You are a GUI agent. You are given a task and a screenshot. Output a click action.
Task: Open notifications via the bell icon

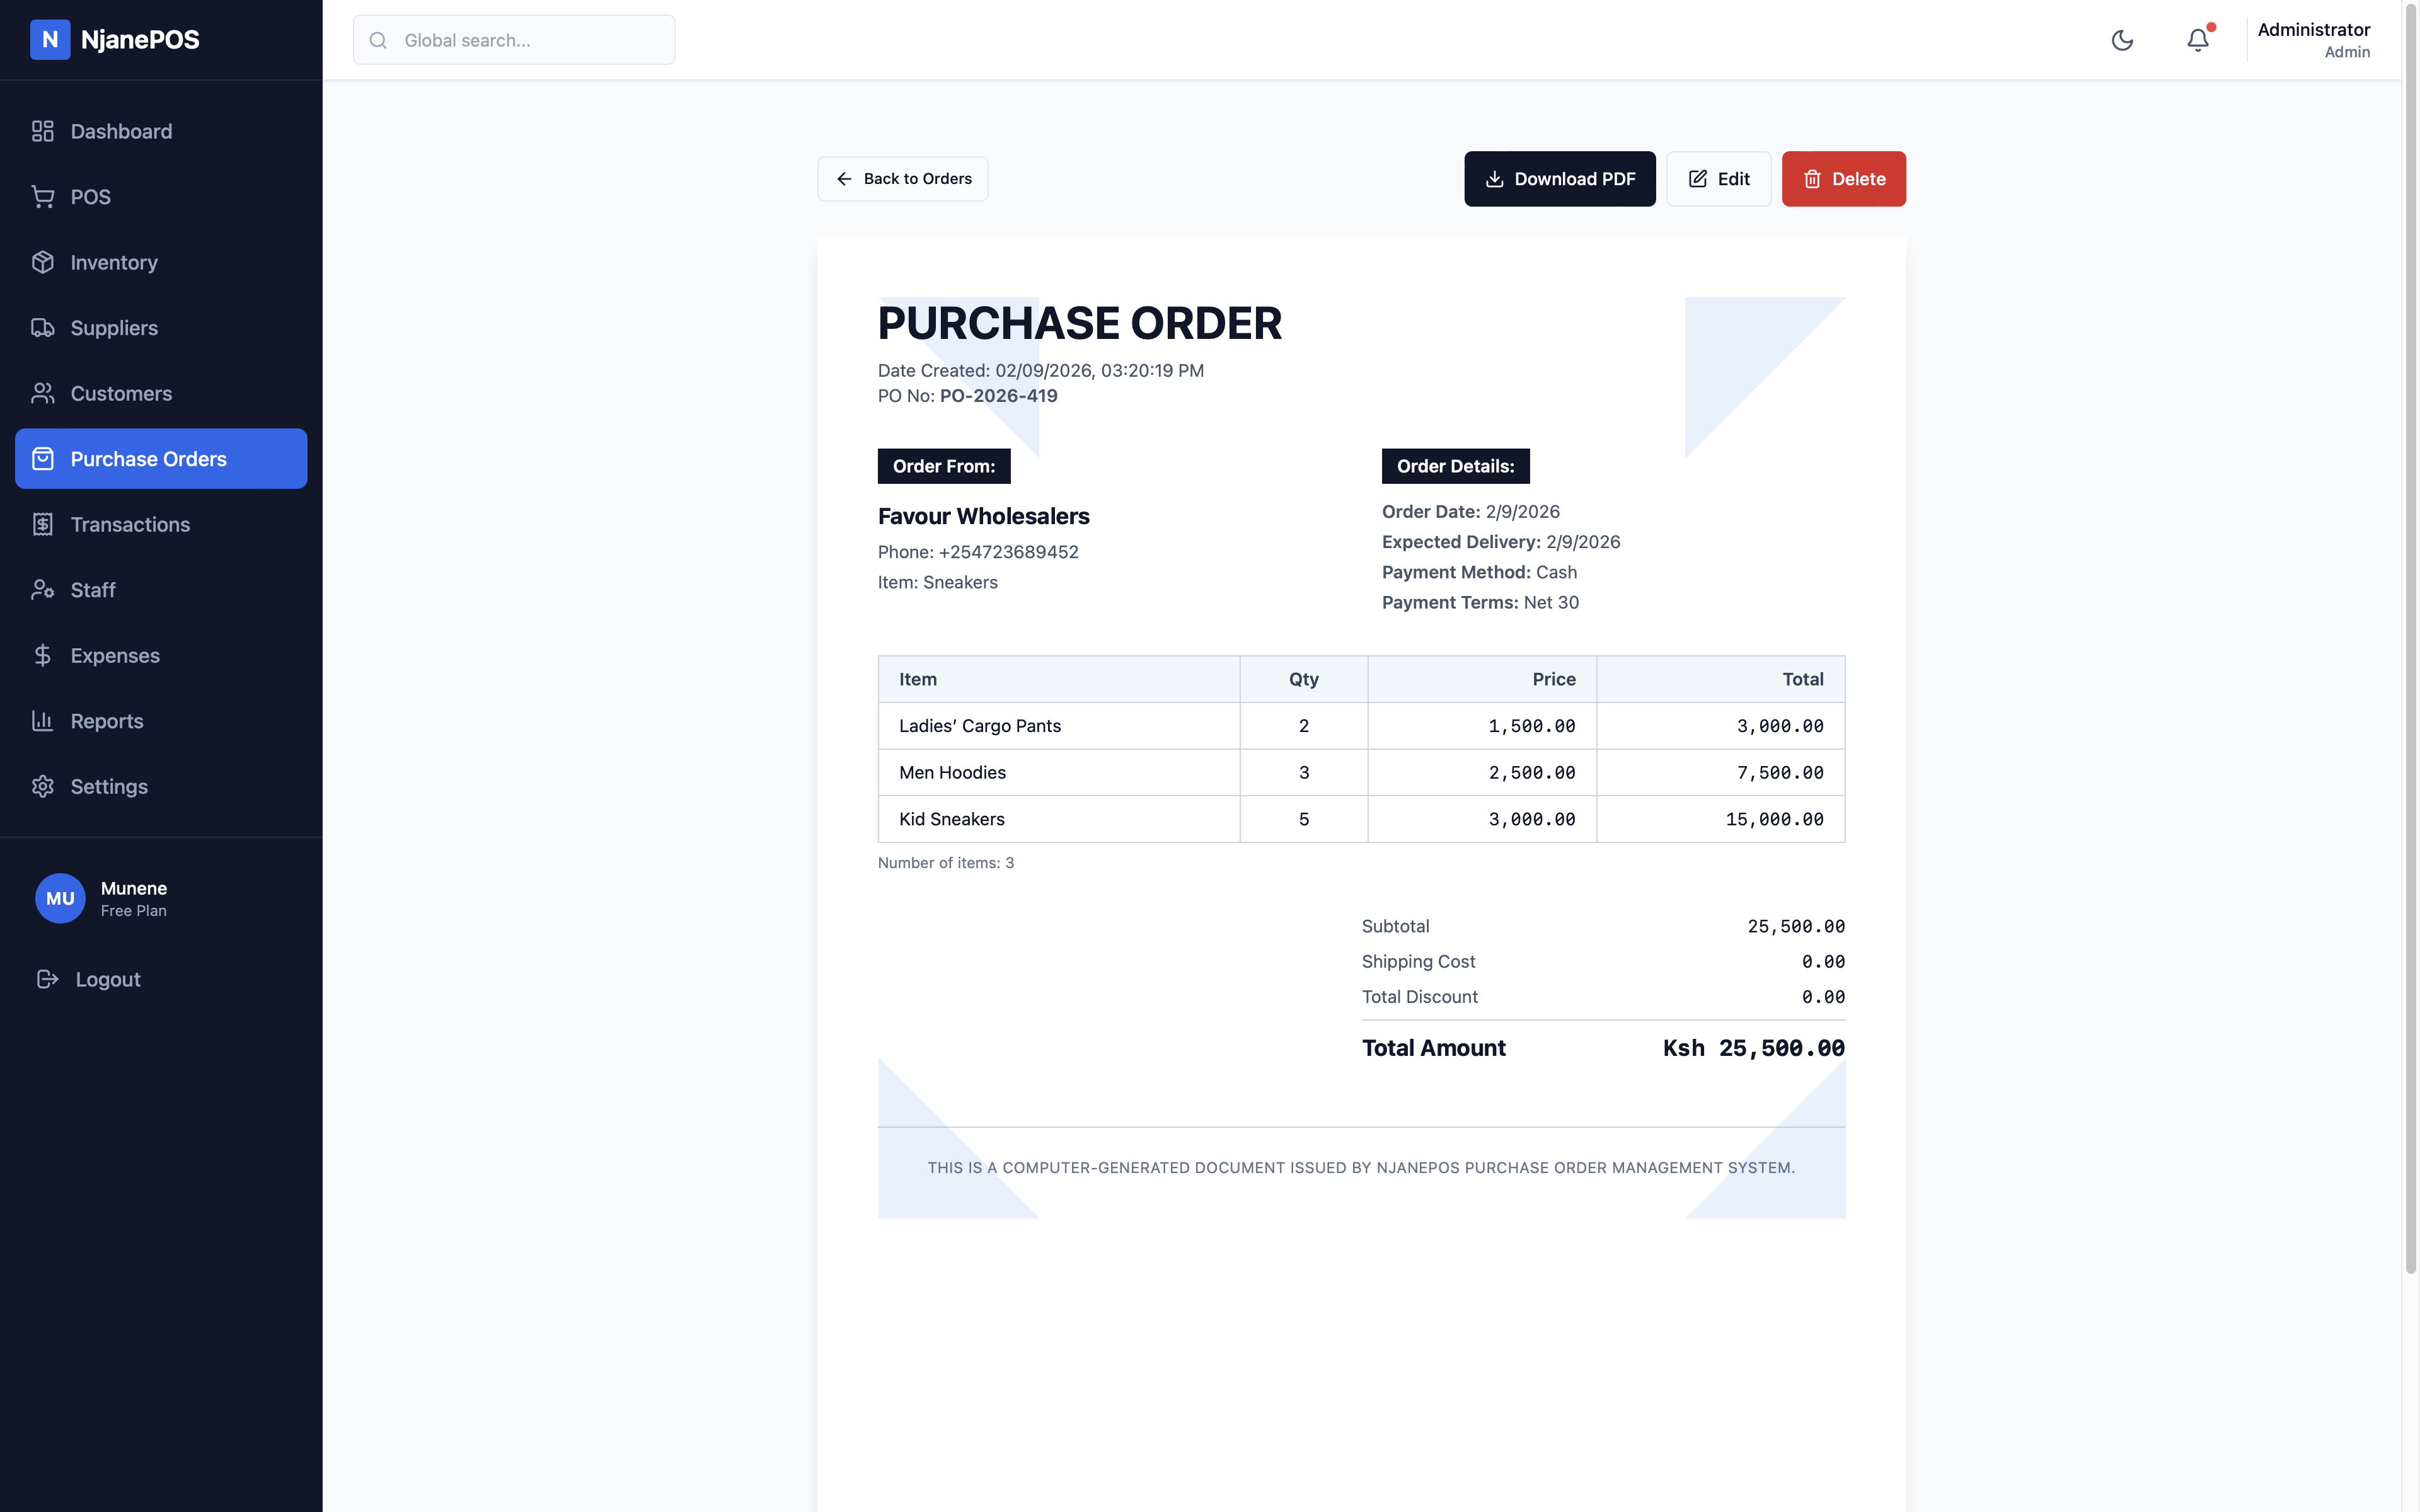2197,40
